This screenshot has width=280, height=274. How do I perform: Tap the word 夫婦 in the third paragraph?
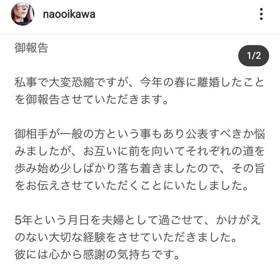point(113,220)
